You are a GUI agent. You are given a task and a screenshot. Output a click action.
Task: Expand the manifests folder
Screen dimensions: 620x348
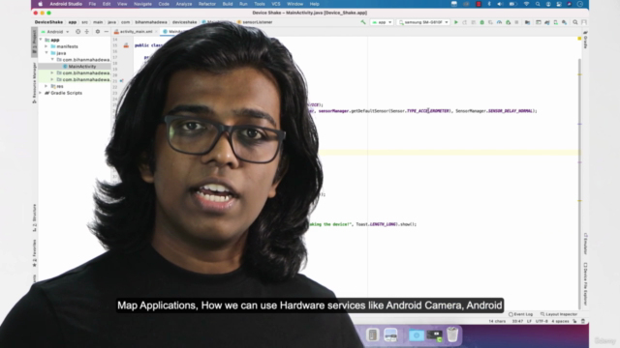pos(46,46)
